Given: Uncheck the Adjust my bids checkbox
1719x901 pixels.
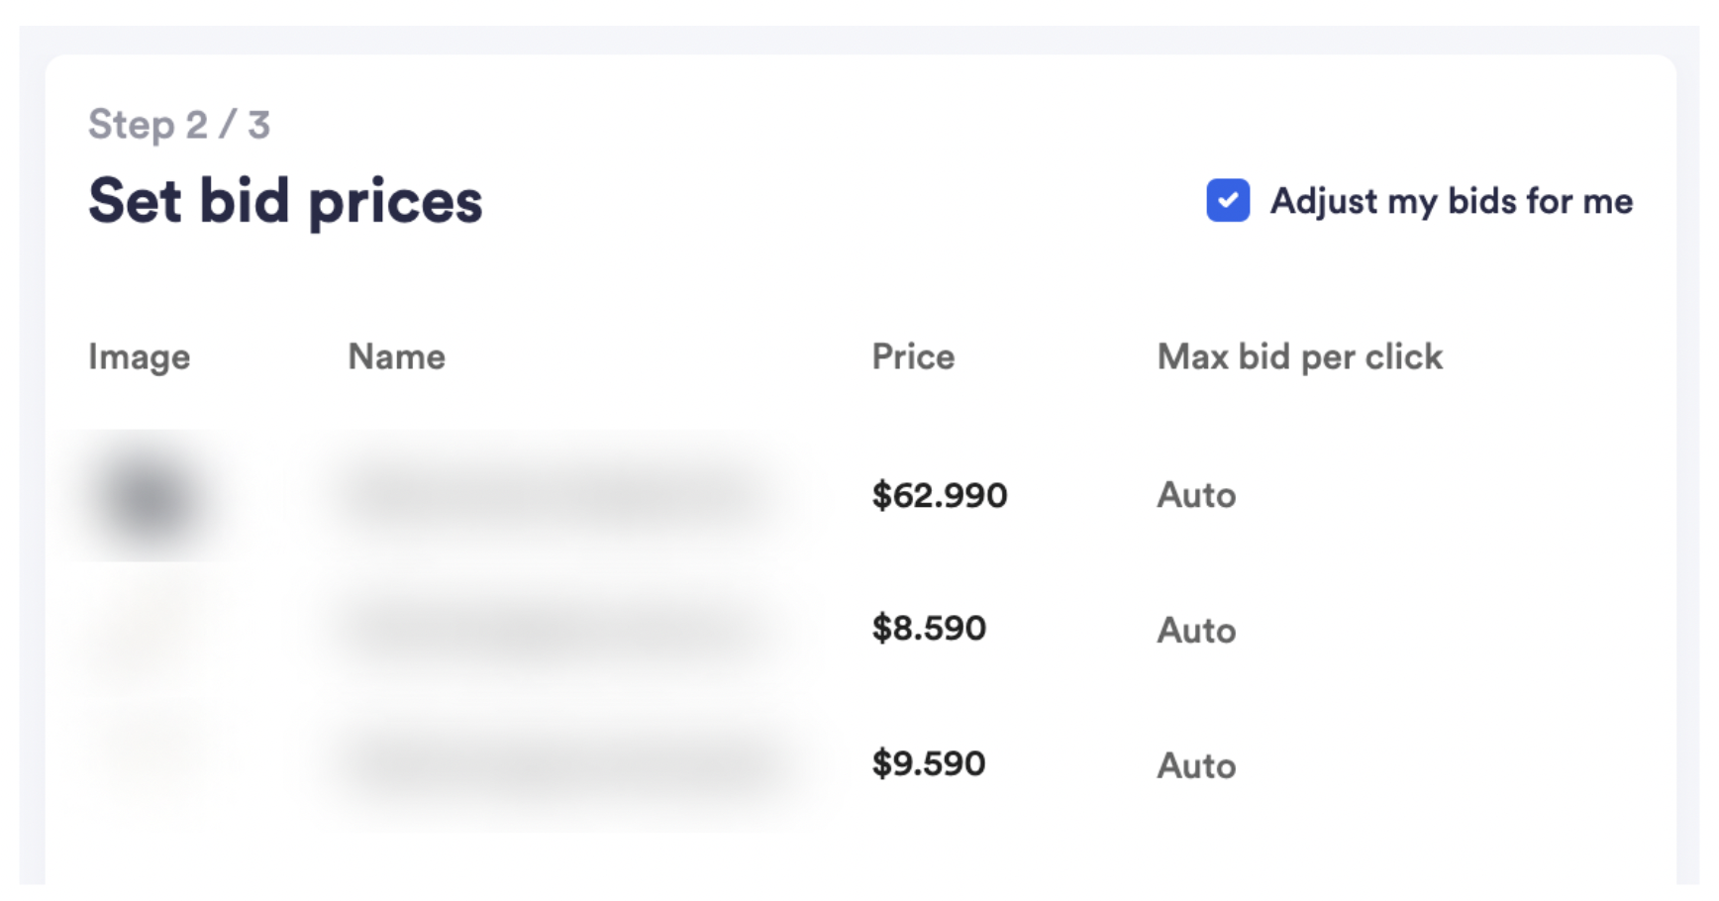Looking at the screenshot, I should click(x=1227, y=201).
